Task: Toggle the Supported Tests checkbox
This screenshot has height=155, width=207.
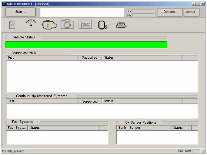Action: click(x=6, y=53)
